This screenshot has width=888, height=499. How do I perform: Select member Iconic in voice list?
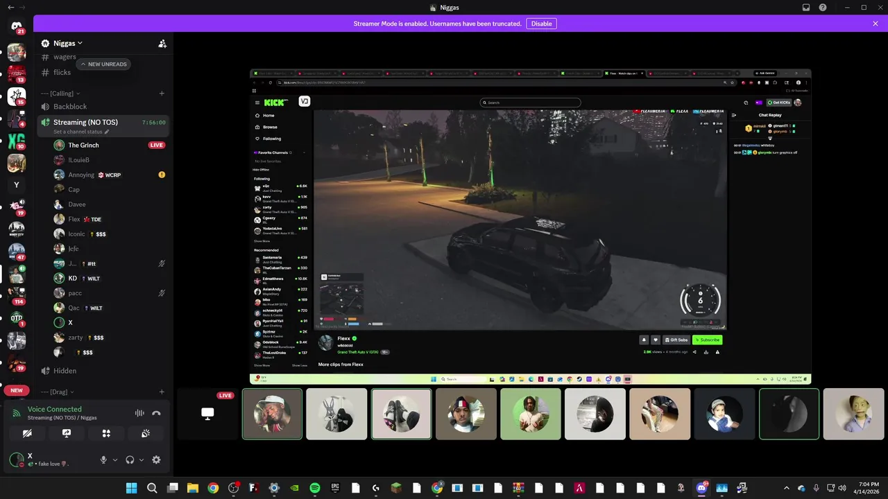(x=76, y=234)
